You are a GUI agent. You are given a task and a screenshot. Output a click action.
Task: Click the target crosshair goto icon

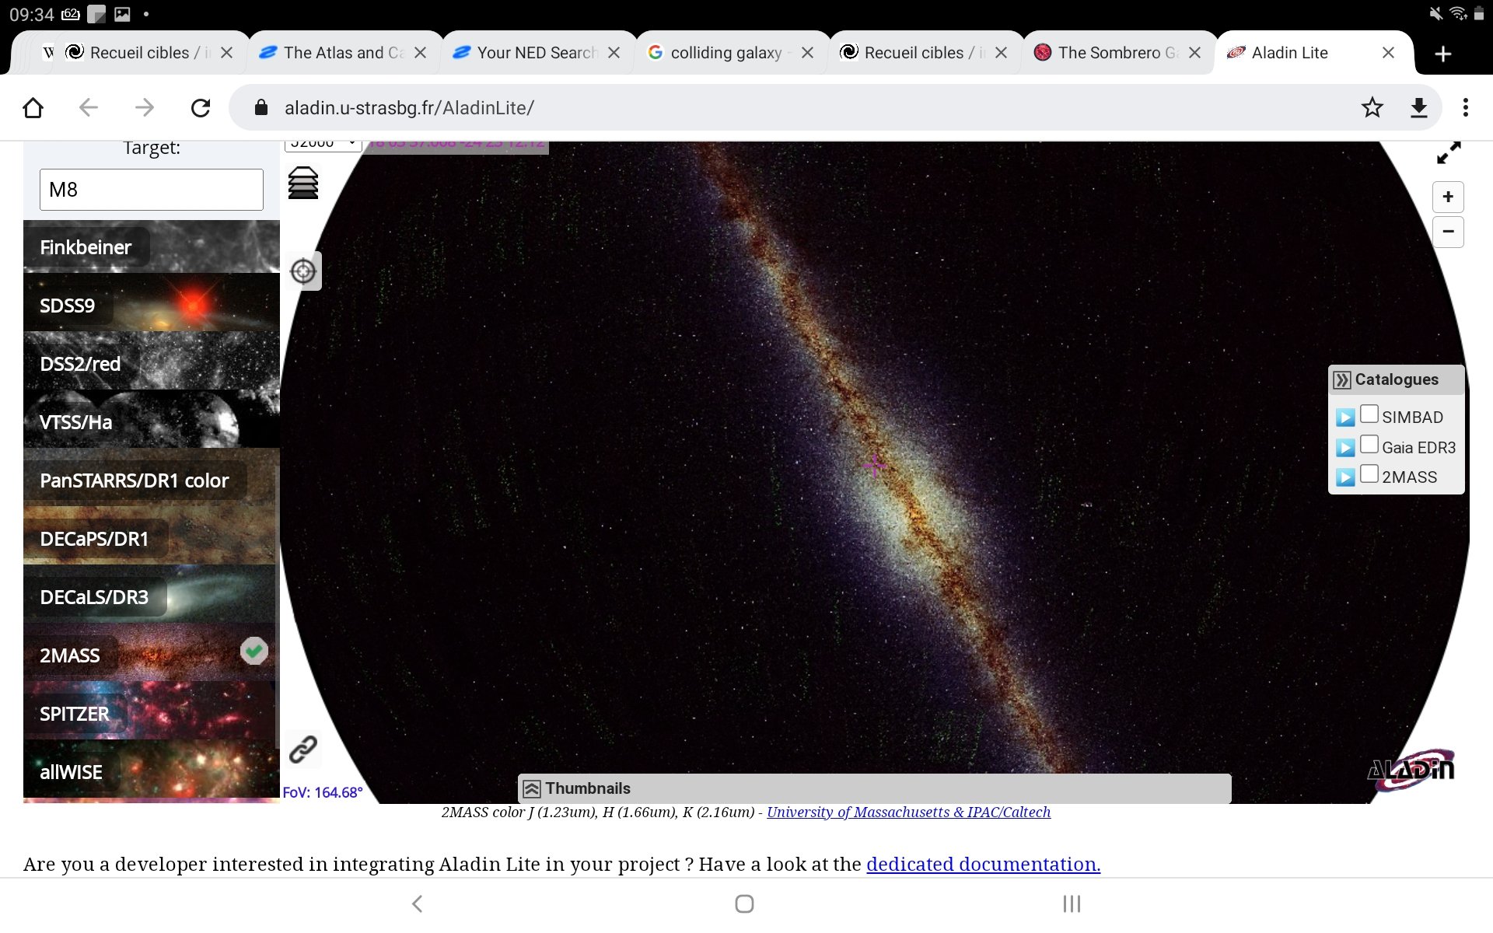(303, 271)
